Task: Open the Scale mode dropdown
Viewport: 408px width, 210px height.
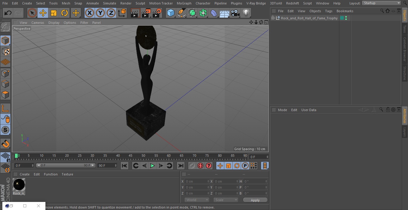Action: pos(226,200)
